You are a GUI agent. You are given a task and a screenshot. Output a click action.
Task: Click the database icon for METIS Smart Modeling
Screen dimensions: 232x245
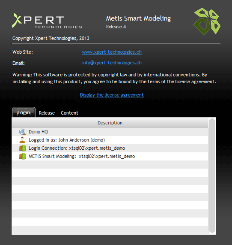pyautogui.click(x=22, y=156)
